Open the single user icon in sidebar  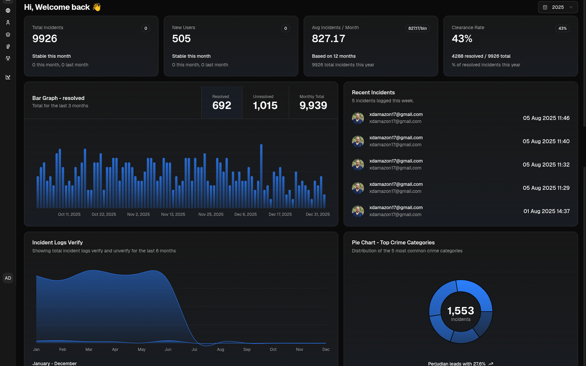click(8, 23)
